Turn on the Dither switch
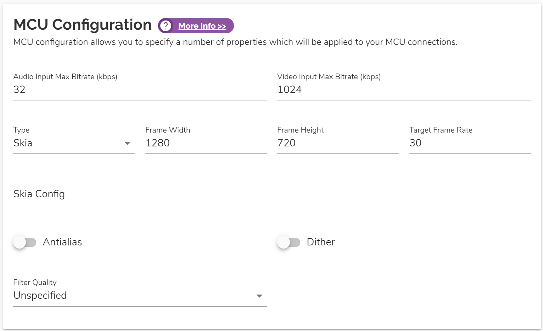 click(289, 242)
